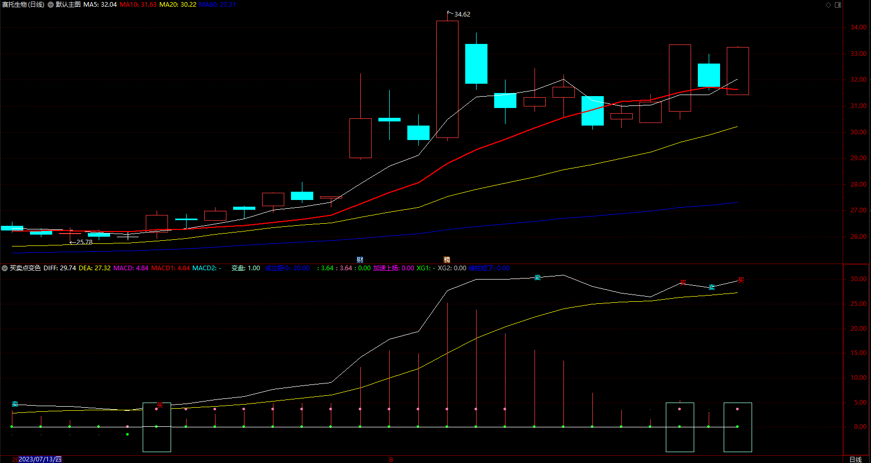The width and height of the screenshot is (871, 463).
Task: Click the blue MA60: 27.31 label
Action: (218, 5)
